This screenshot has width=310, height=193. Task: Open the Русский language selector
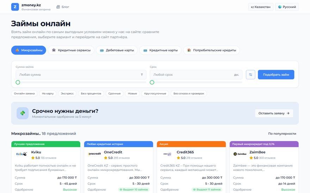[287, 7]
